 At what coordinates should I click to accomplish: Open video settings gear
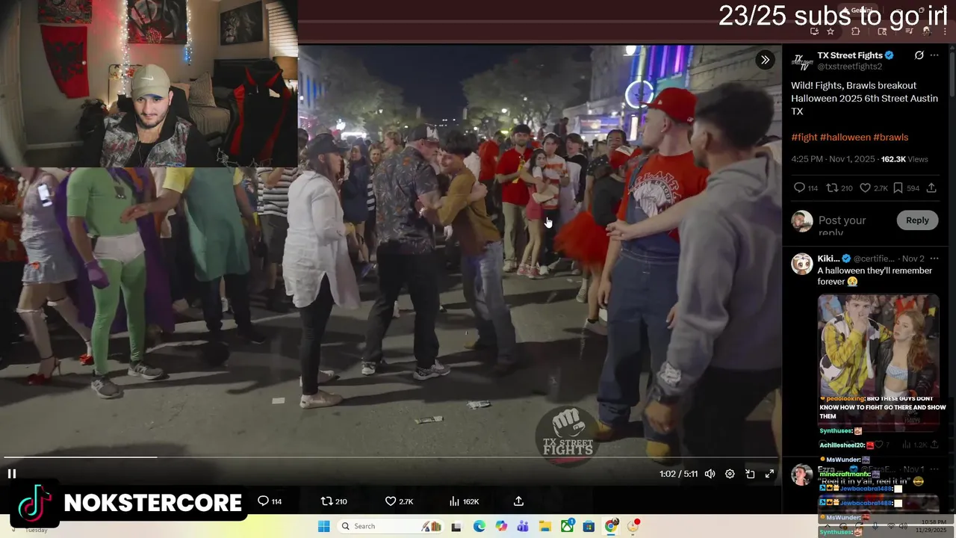(730, 474)
